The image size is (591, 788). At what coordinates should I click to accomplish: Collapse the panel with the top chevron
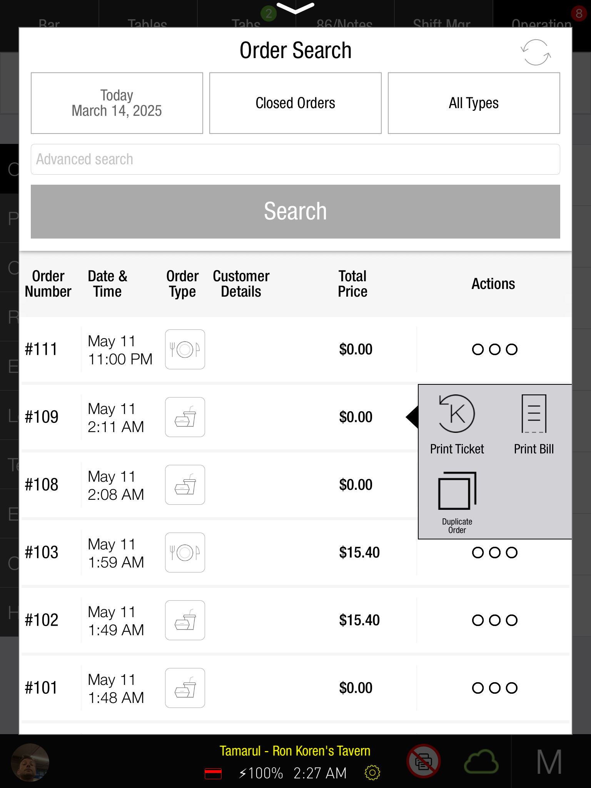[x=295, y=8]
